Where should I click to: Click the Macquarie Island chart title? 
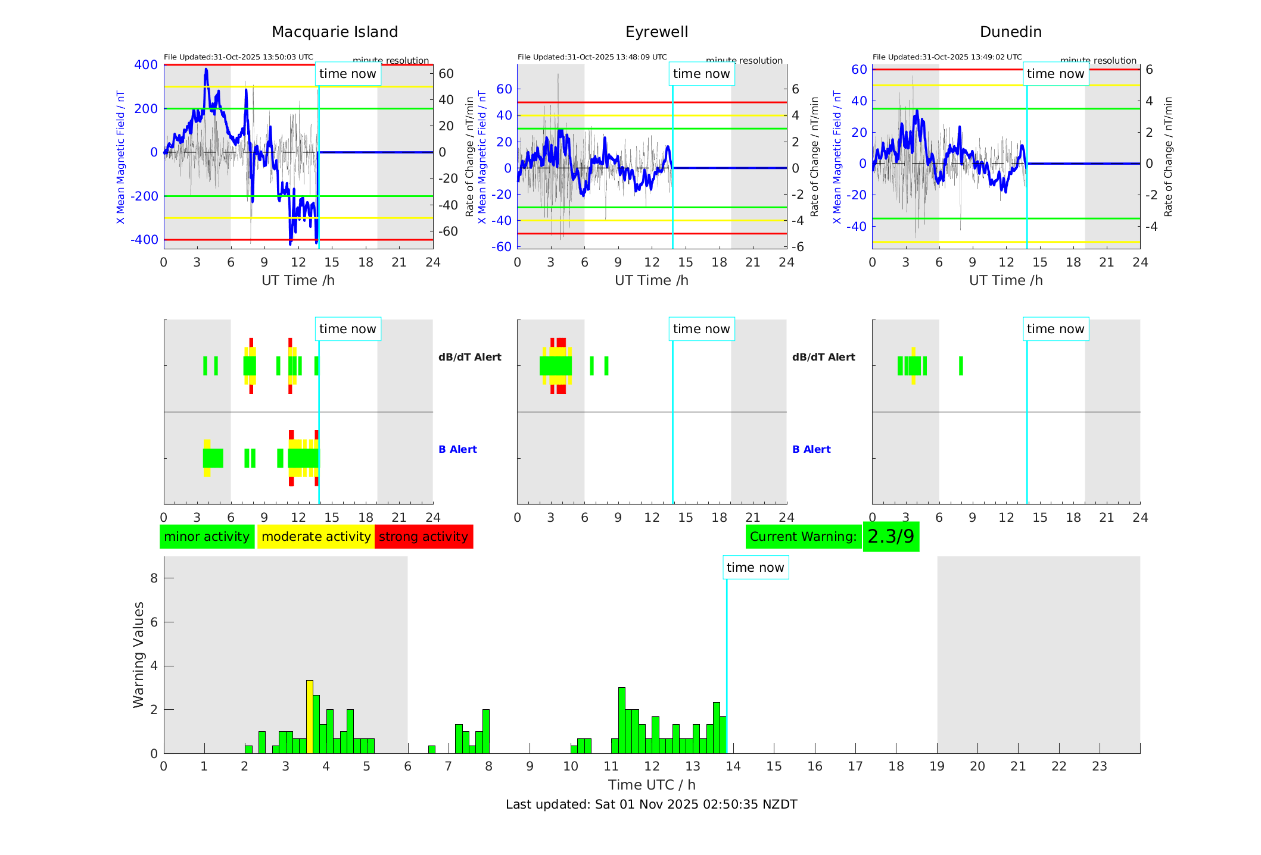pyautogui.click(x=335, y=32)
